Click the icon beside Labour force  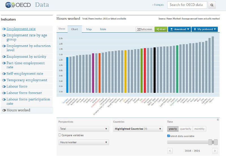click(4, 87)
